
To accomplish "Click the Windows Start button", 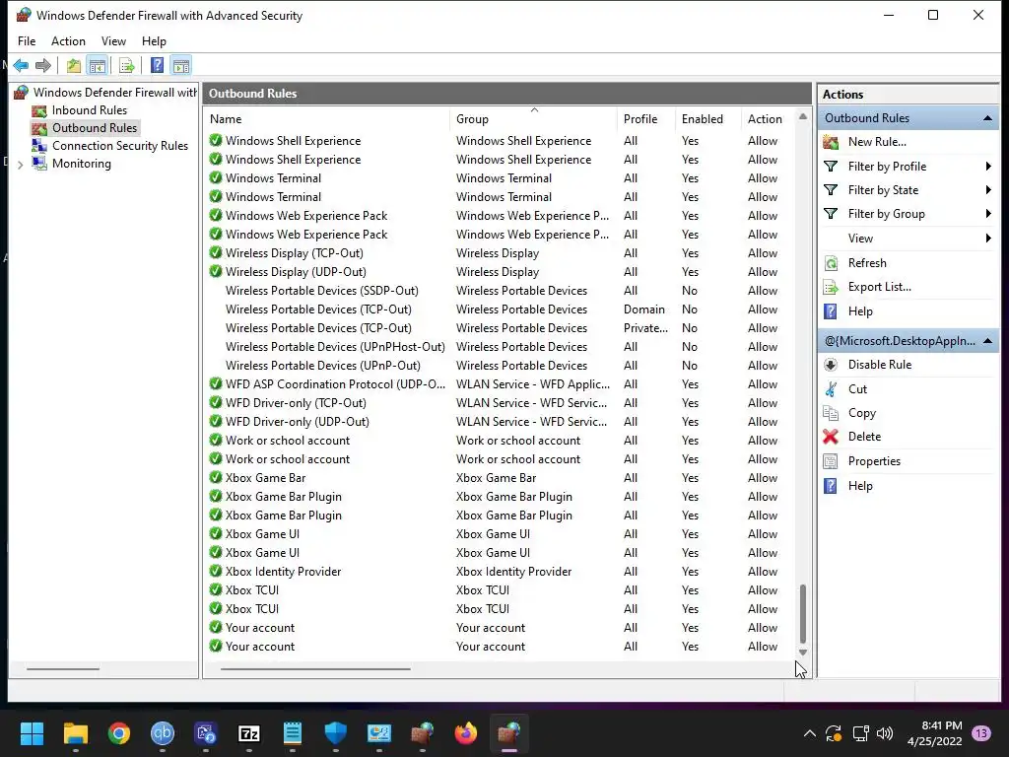I will tap(32, 733).
